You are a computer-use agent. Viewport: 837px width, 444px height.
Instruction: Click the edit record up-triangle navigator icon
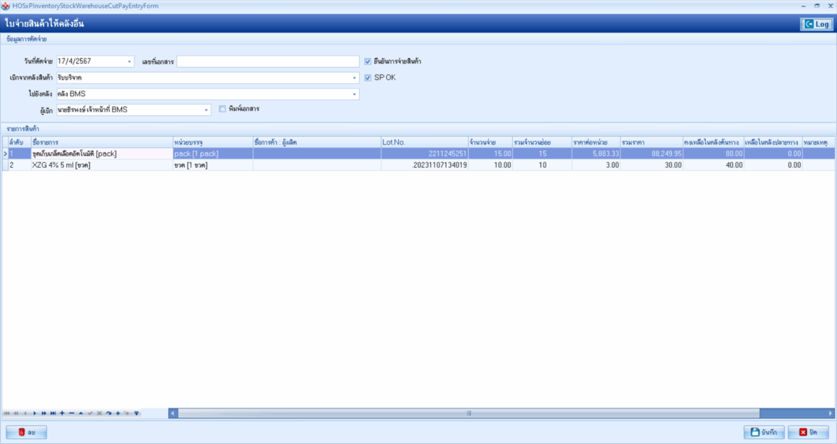click(x=80, y=413)
